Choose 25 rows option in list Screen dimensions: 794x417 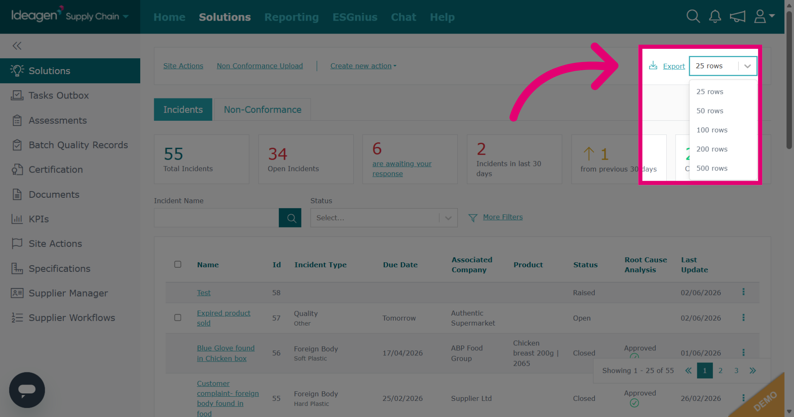coord(723,92)
